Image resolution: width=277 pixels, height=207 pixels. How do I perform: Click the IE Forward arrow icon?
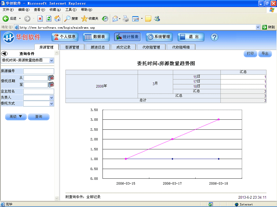(27, 19)
